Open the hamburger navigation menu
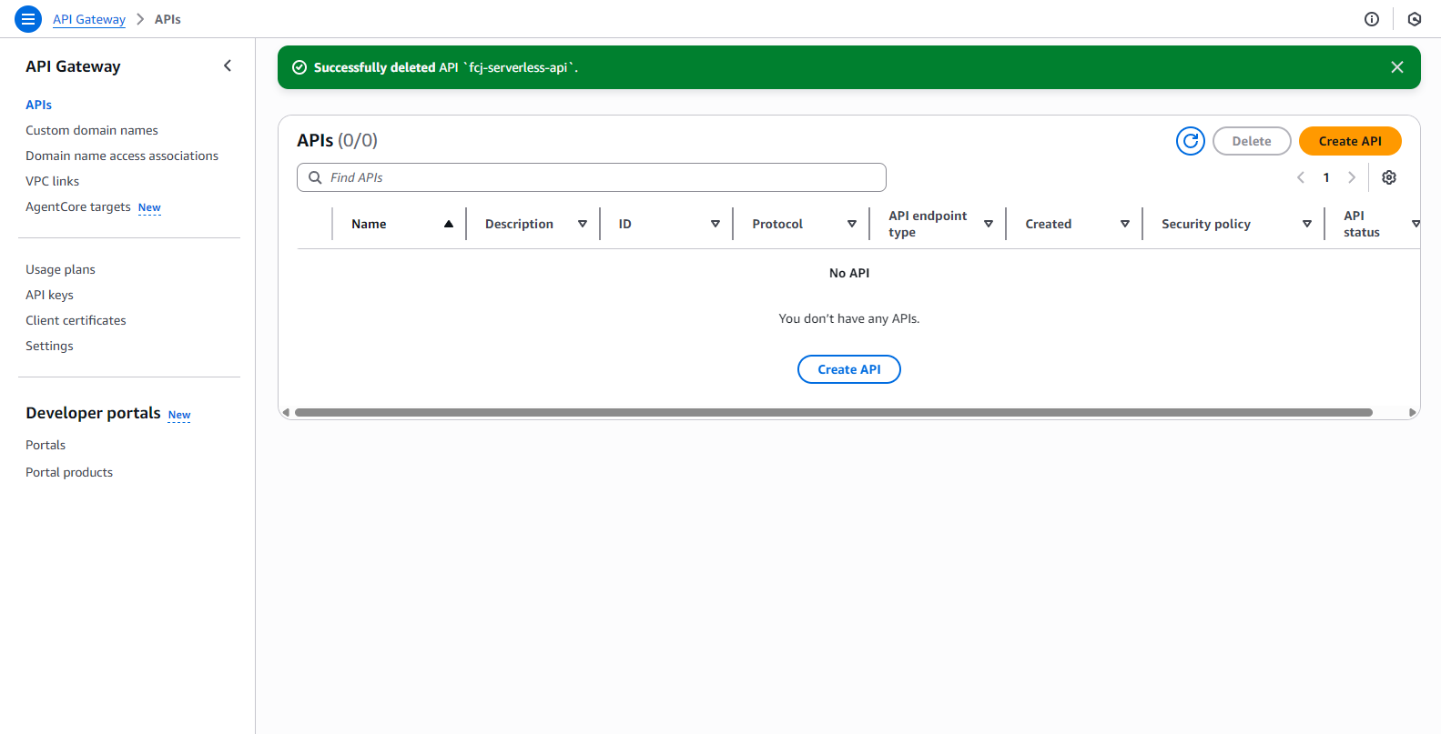This screenshot has width=1441, height=734. point(28,18)
